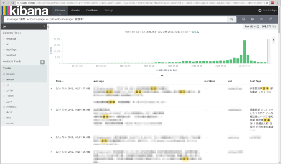This screenshot has width=281, height=164.
Task: Click the uid column header
Action: coord(230,81)
